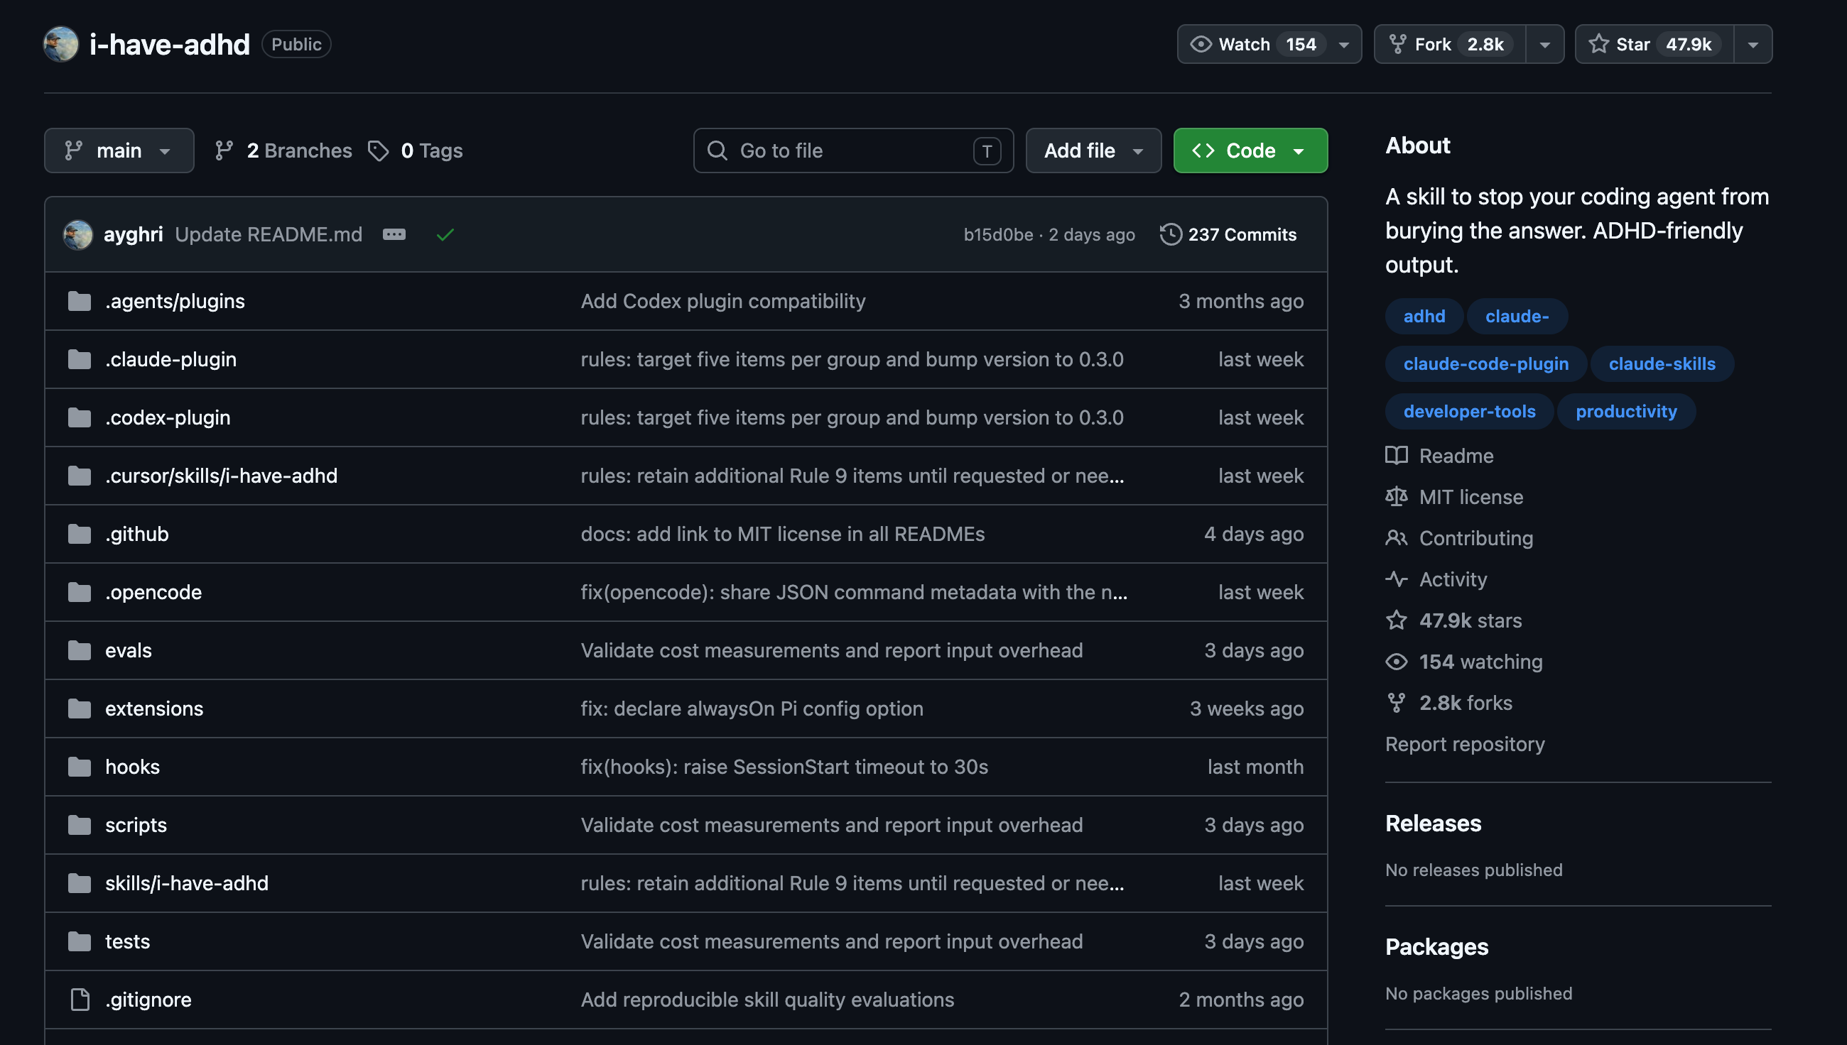Screen dimensions: 1847x1045
Task: Open commit 'fix(hooks): raise SessionStart timeout to 30s'
Action: 784,767
